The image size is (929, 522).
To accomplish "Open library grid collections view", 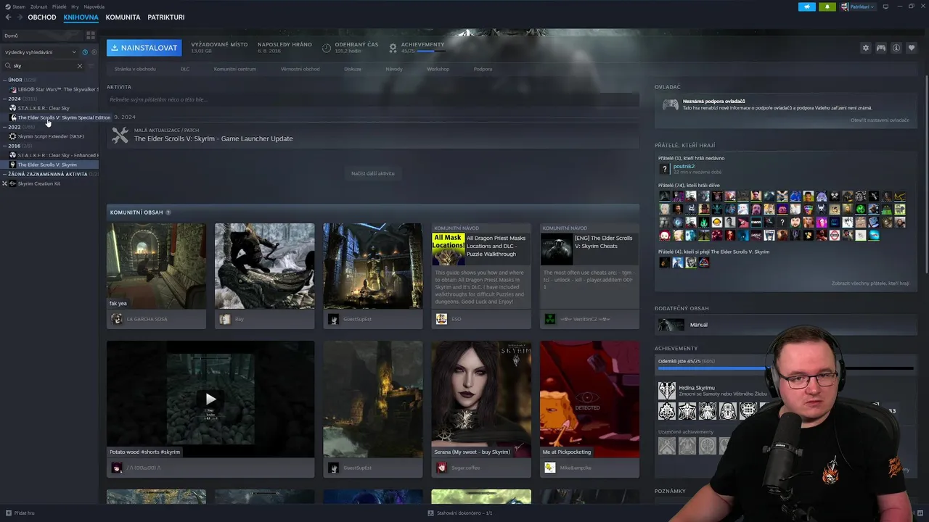I will 91,36.
